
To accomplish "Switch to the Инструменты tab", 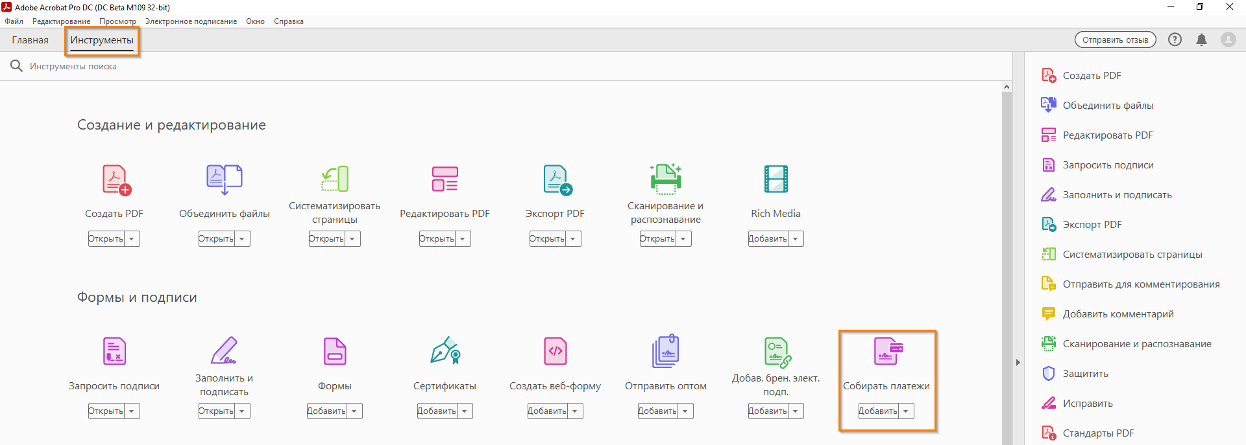I will [x=102, y=40].
